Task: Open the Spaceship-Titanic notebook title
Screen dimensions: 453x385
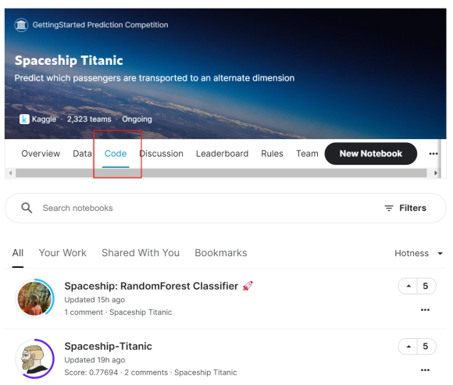Action: coord(109,346)
